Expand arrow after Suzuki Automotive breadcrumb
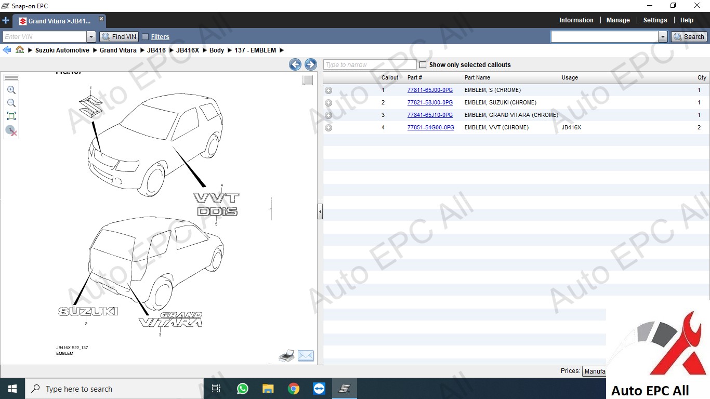This screenshot has height=399, width=710. [x=95, y=50]
